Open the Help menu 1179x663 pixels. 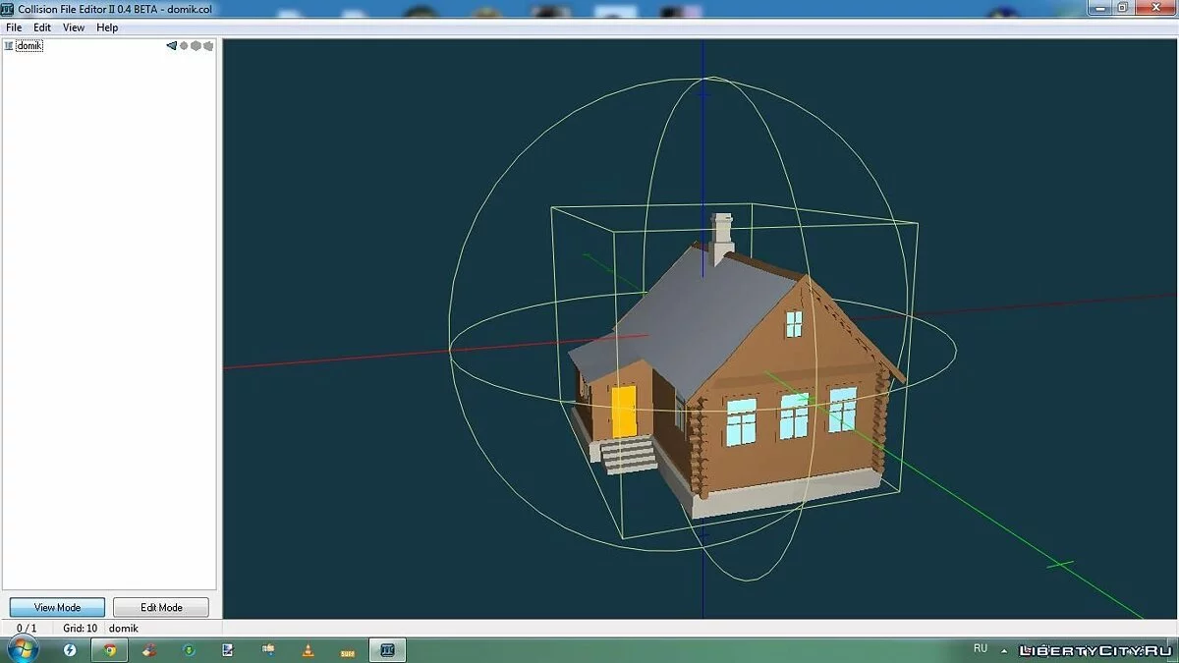coord(107,28)
